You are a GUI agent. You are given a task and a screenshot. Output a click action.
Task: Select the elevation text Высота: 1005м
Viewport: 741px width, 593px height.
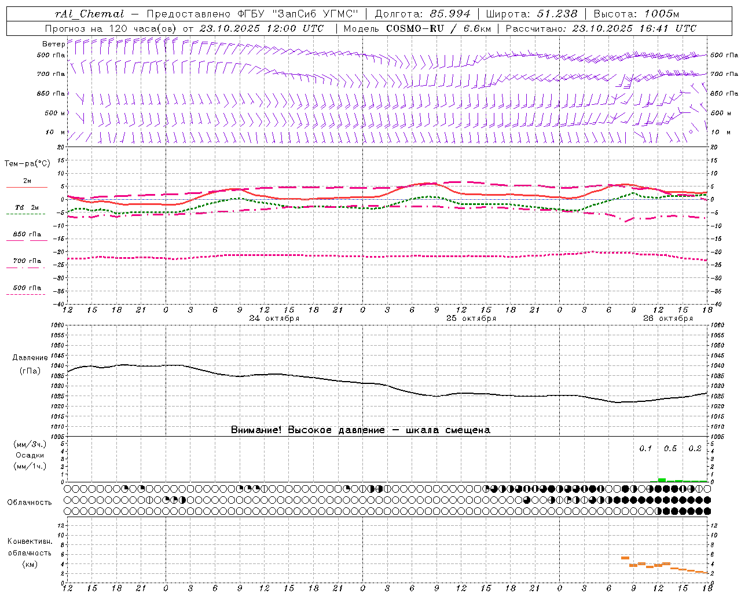point(636,14)
